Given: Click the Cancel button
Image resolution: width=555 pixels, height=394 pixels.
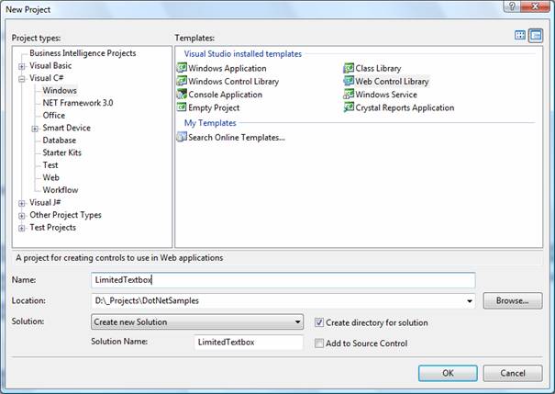Looking at the screenshot, I should [513, 373].
